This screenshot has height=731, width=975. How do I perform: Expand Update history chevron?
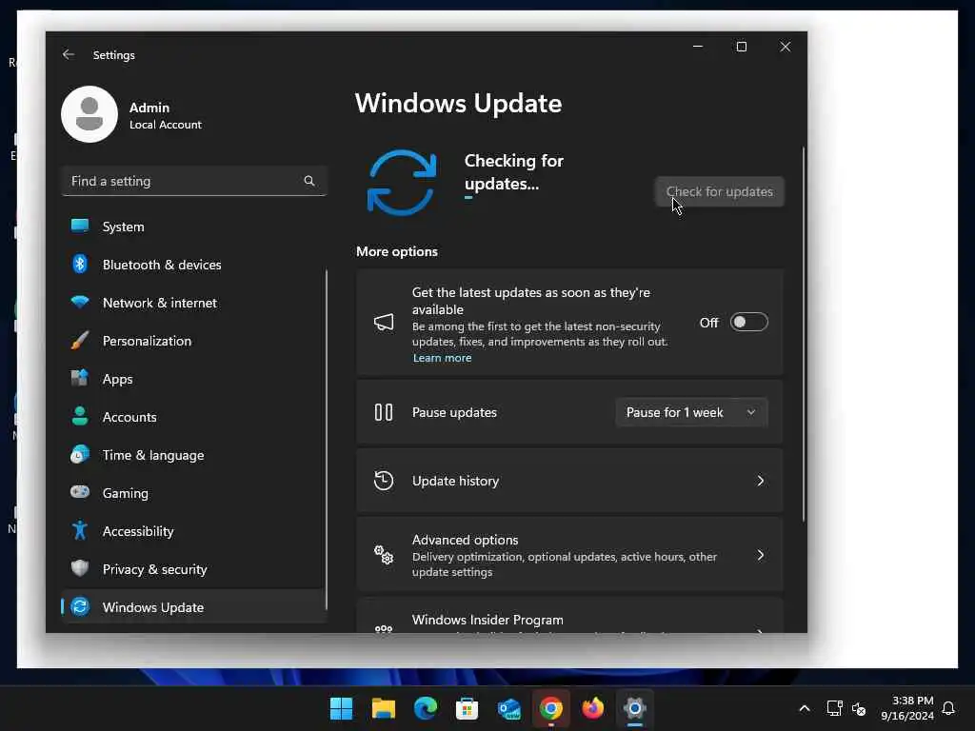pyautogui.click(x=760, y=481)
